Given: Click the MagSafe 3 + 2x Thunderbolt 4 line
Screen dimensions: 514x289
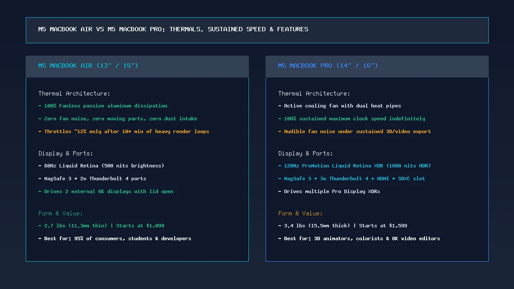Looking at the screenshot, I should (x=92, y=179).
